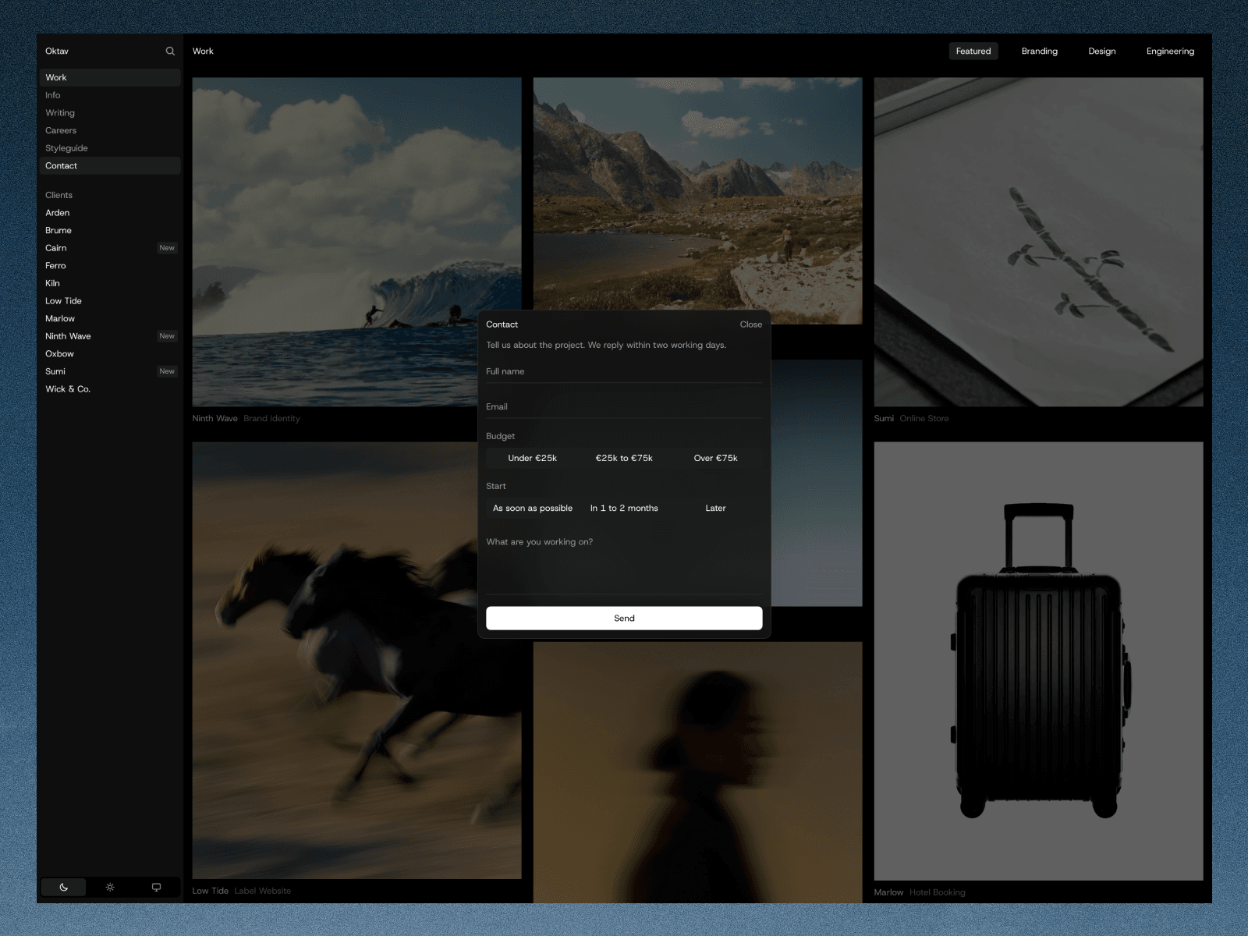Focus the Full name field
The height and width of the screenshot is (936, 1248).
coord(624,371)
